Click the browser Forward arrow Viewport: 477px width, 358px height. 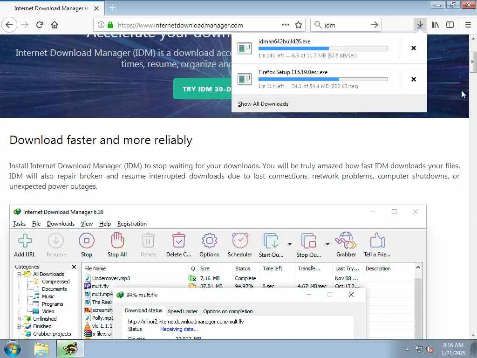[25, 25]
